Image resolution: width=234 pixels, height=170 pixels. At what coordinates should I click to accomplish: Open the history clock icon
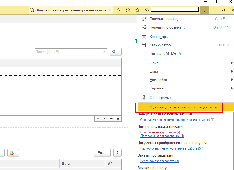[128, 10]
